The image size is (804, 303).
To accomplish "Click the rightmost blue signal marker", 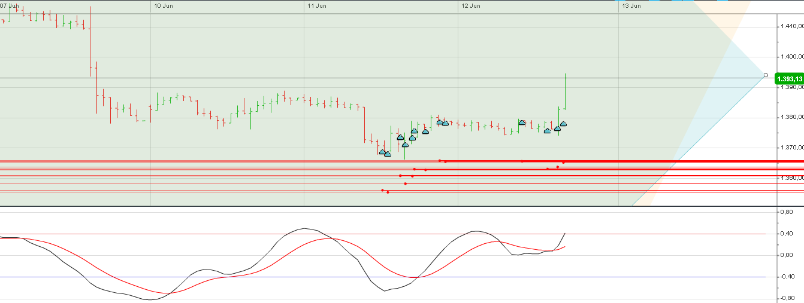I will pos(563,124).
